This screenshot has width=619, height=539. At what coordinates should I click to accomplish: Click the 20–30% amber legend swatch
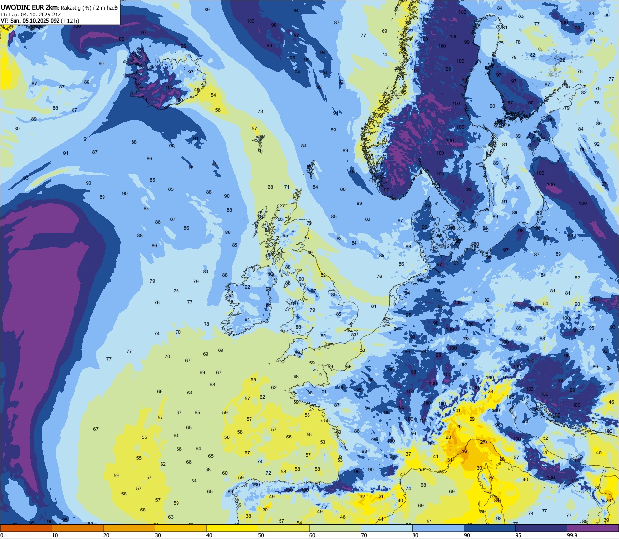(x=129, y=528)
